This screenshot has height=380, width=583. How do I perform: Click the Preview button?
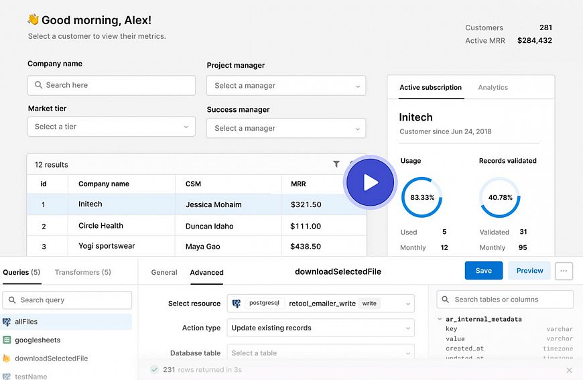coord(529,271)
